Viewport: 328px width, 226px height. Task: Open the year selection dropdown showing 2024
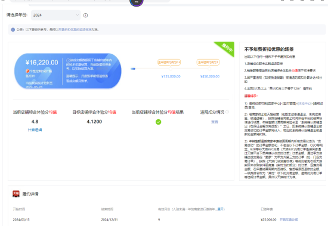[55, 16]
